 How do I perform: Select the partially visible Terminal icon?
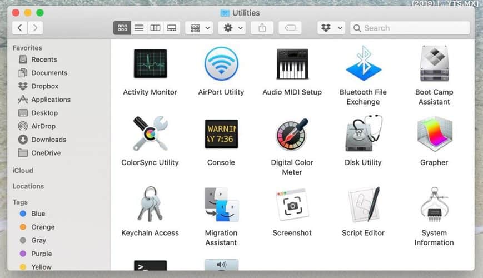(x=150, y=265)
